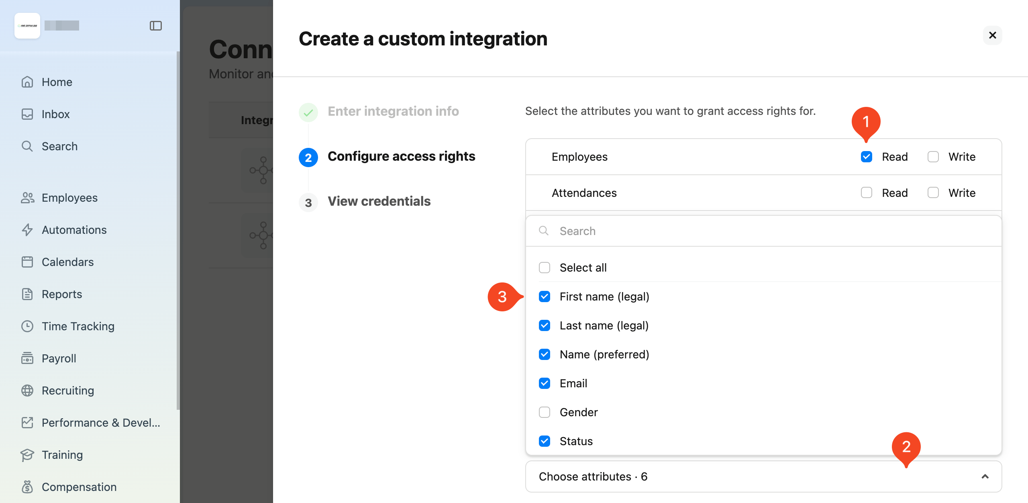Click the Payroll icon
This screenshot has width=1028, height=503.
pyautogui.click(x=27, y=358)
